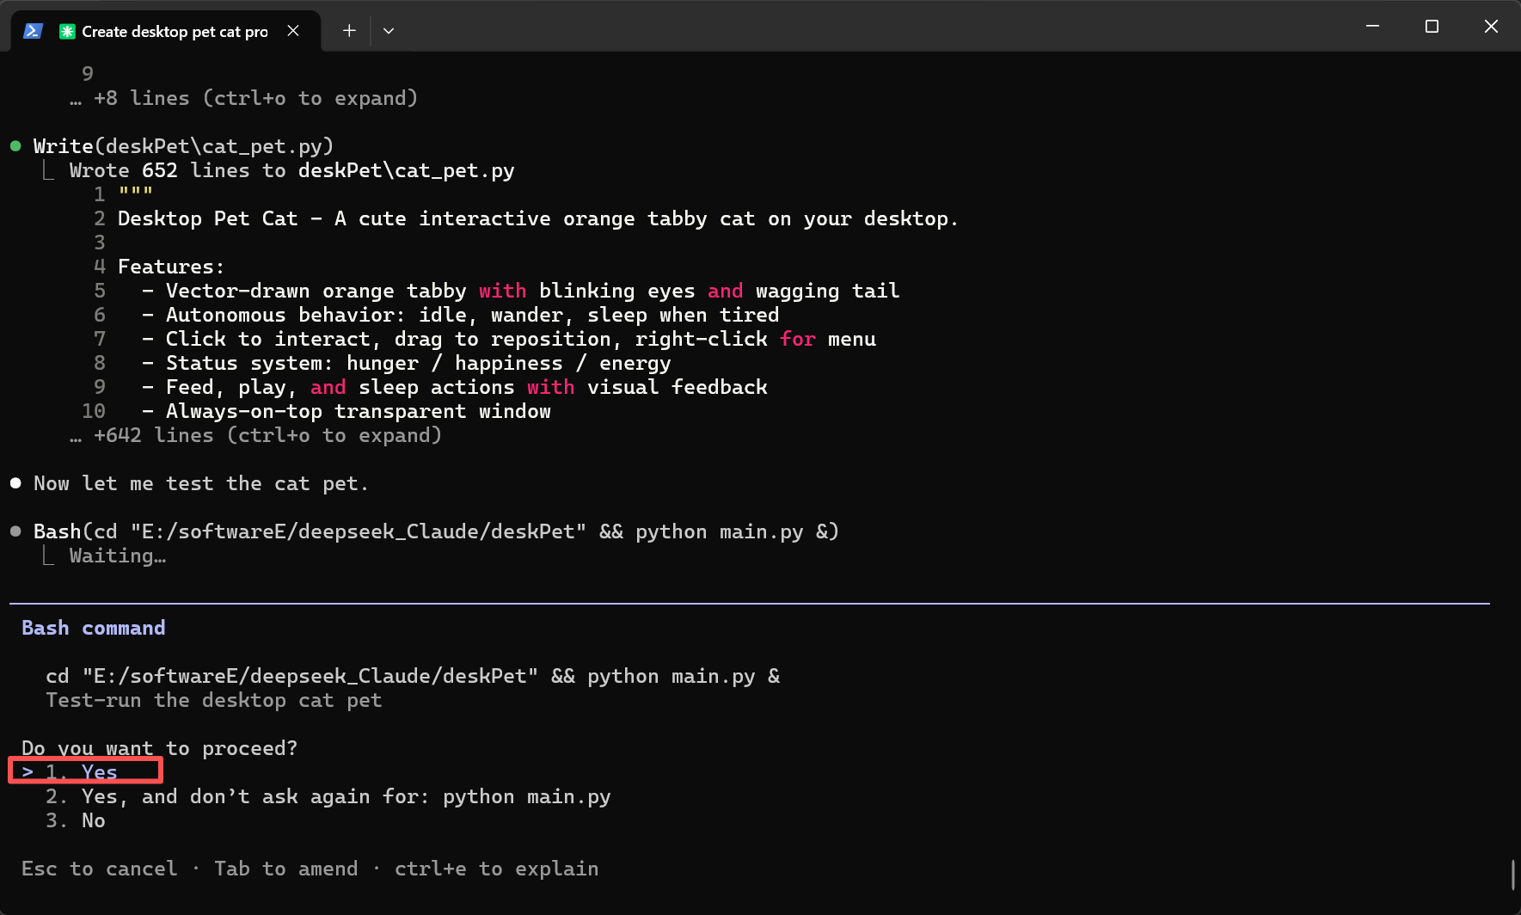
Task: Click the 'Waiting…' status text
Action: coord(118,556)
